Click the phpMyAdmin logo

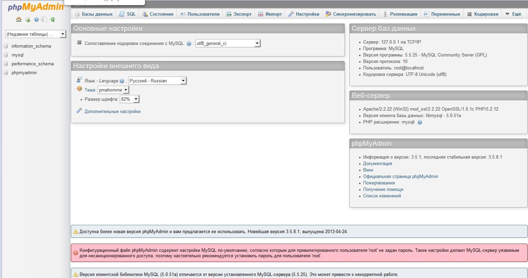36,7
